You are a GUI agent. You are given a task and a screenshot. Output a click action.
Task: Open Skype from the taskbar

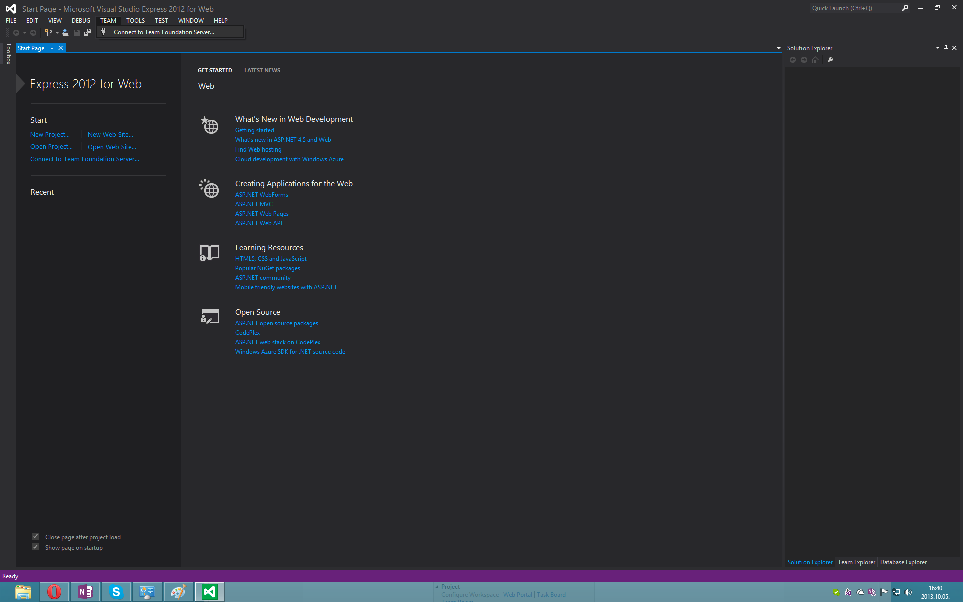(x=116, y=592)
